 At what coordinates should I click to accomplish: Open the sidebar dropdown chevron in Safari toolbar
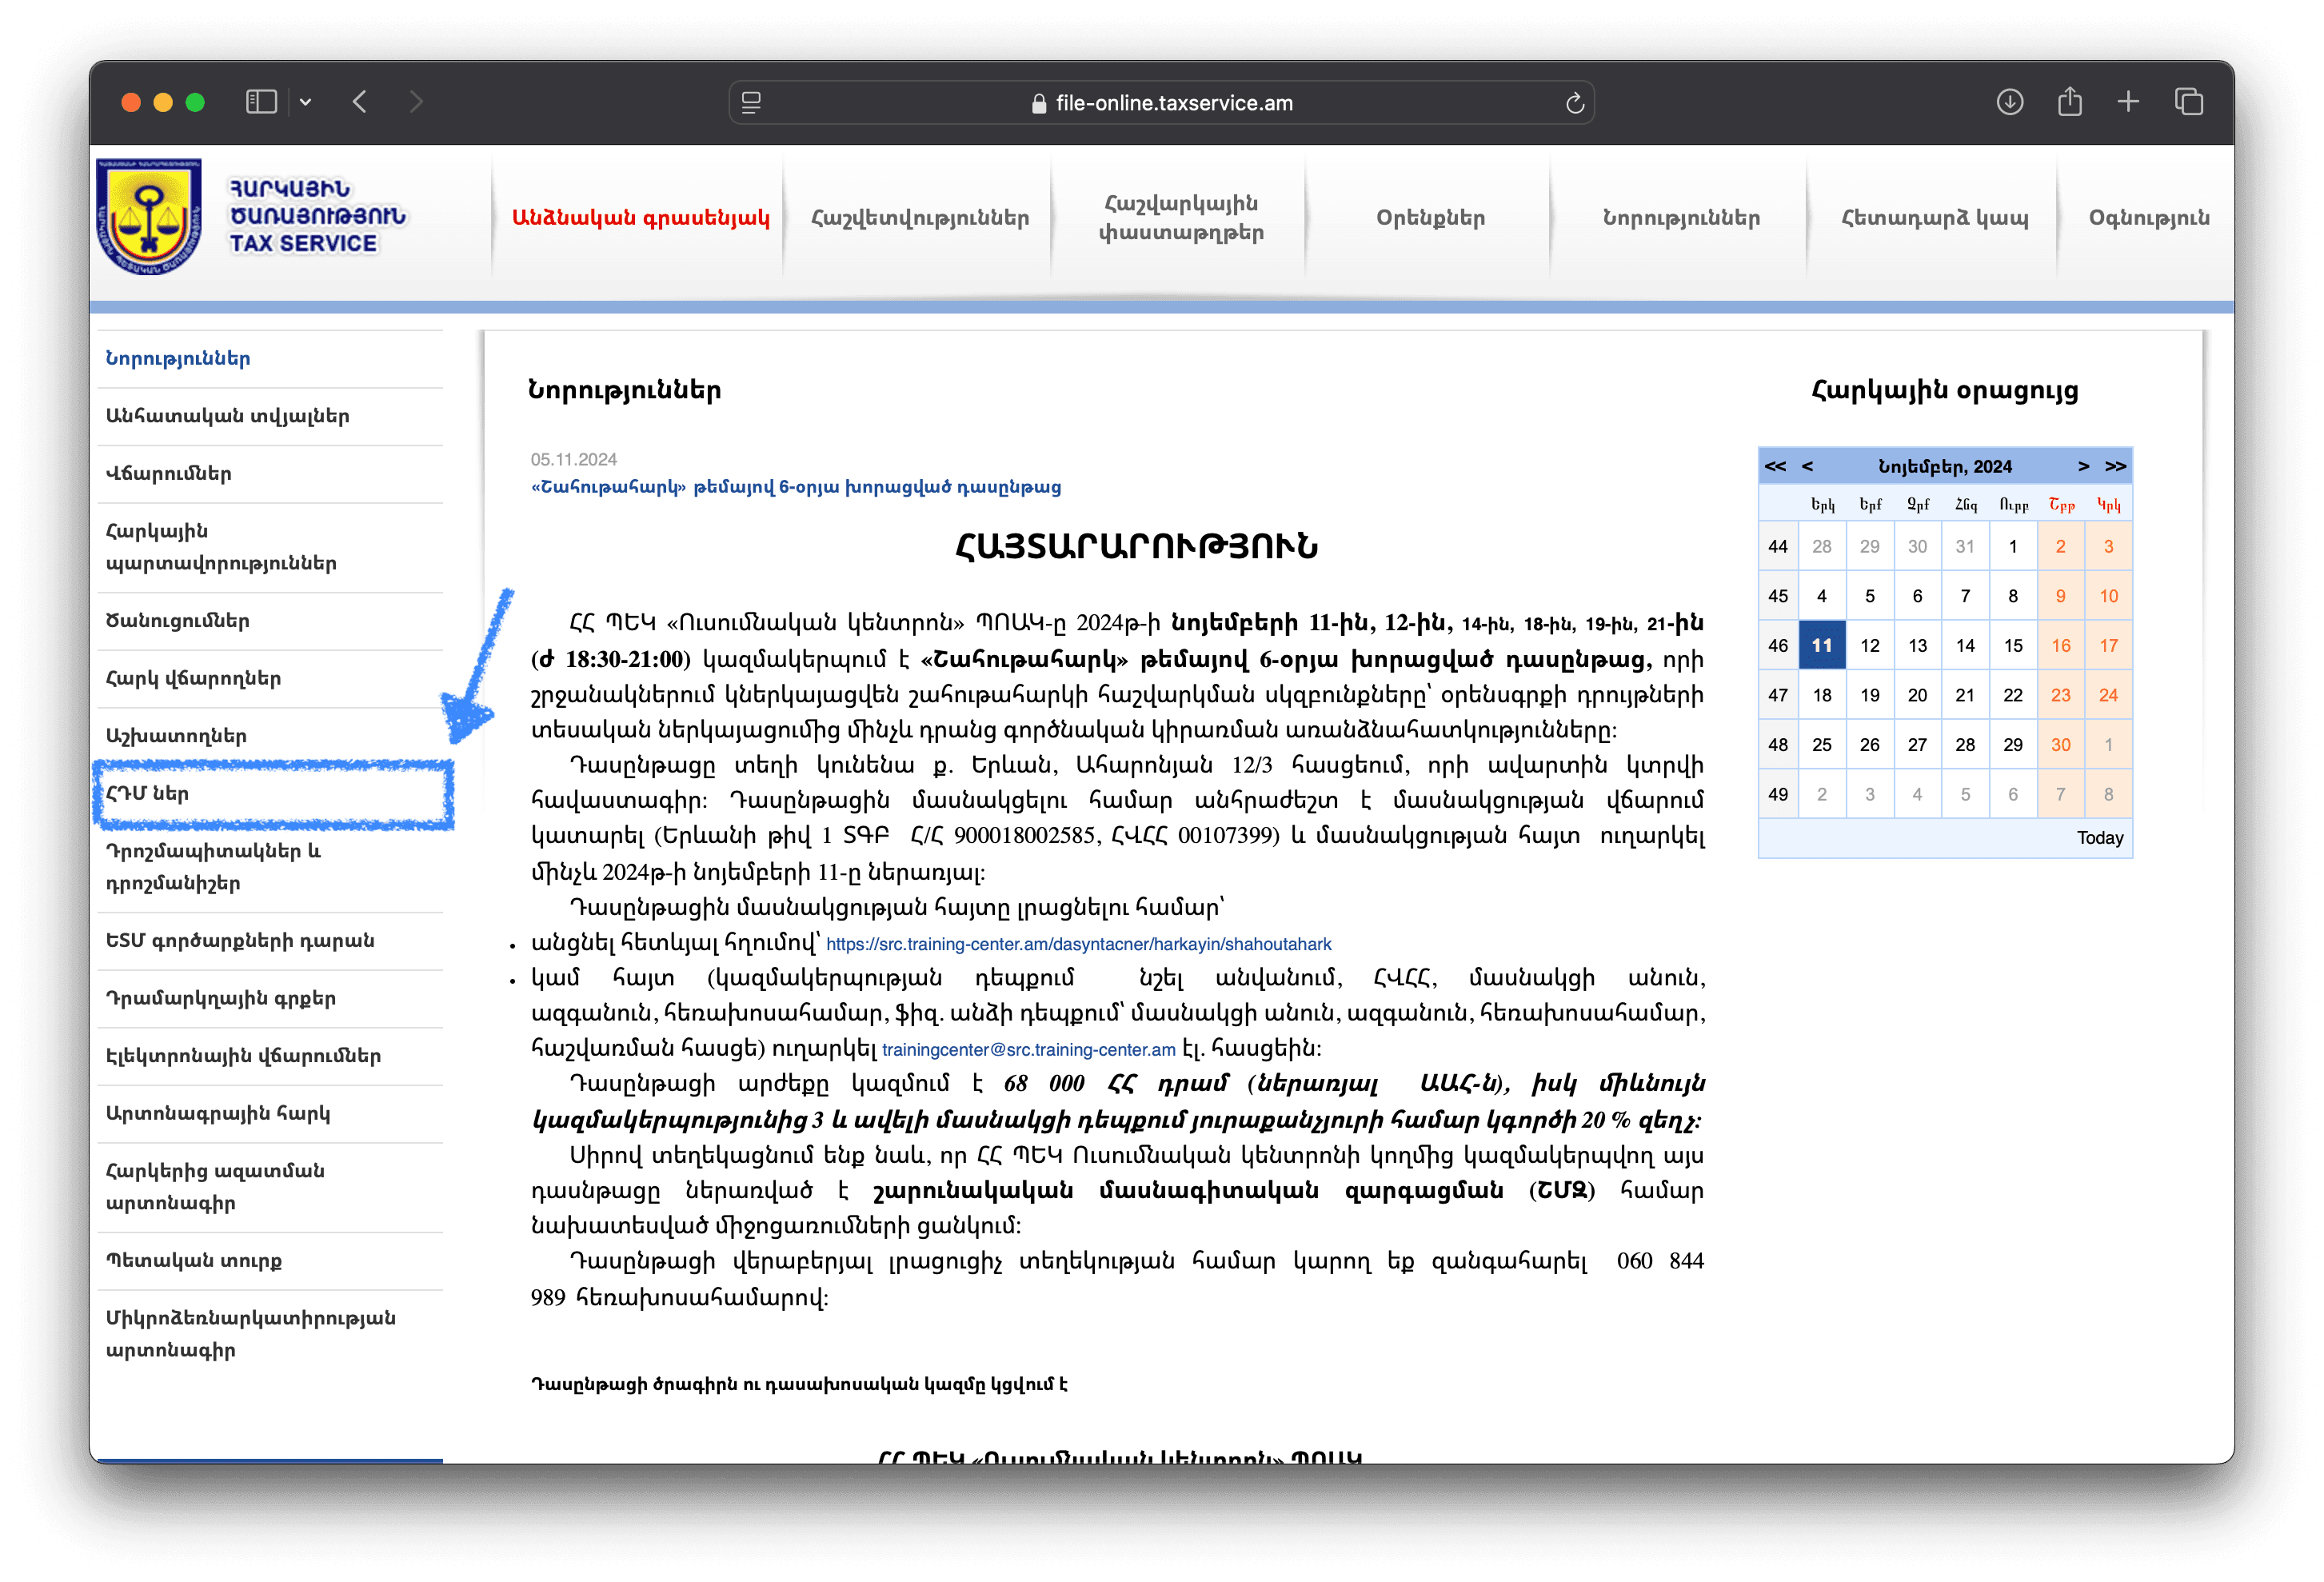coord(306,102)
